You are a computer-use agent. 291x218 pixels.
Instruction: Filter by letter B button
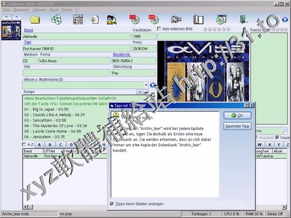[50, 145]
